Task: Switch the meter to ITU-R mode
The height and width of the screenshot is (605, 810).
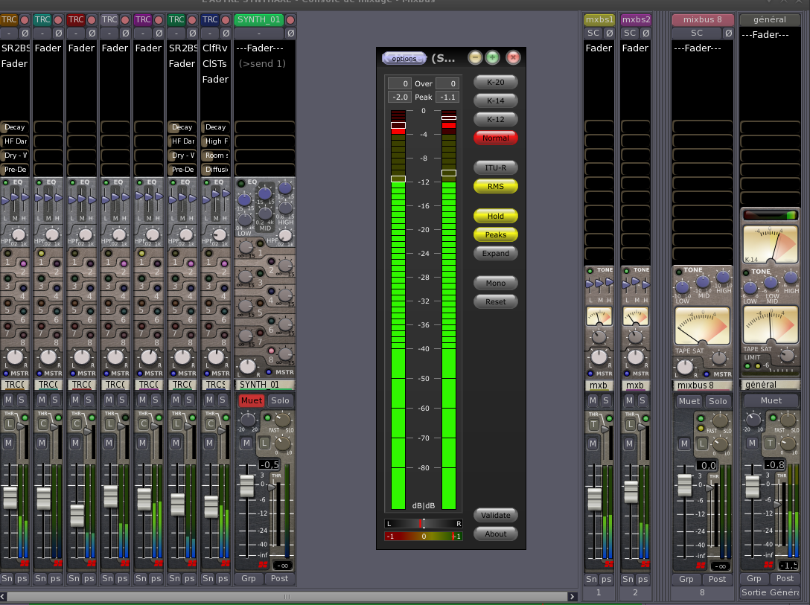Action: click(x=495, y=168)
